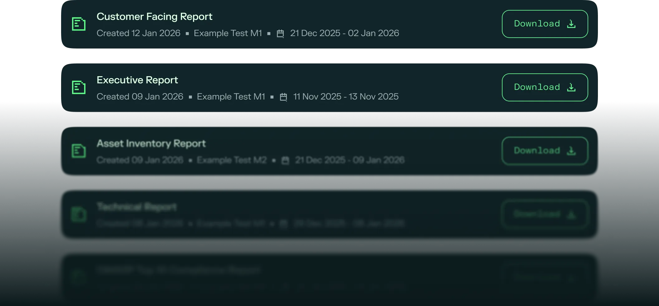Viewport: 659px width, 306px height.
Task: Select date range 21 Dec 2025 - 09 Jan 2026
Action: tap(350, 160)
